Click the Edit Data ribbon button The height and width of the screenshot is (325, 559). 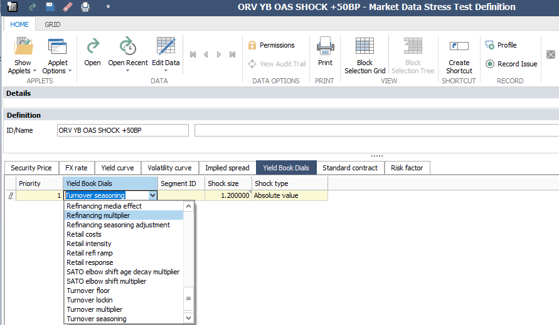tap(166, 54)
